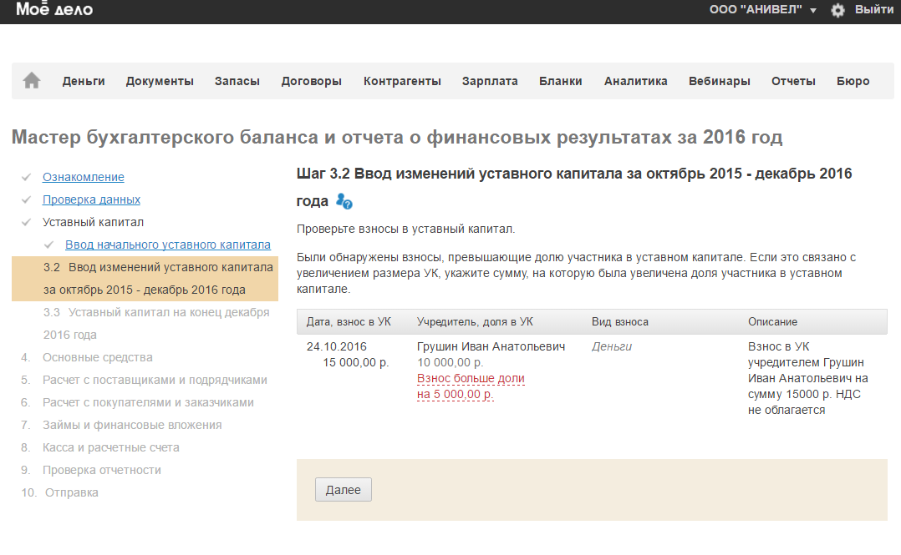Click the checkmark beside Уставный капитал
Viewport: 901px width, 555px height.
[x=26, y=222]
